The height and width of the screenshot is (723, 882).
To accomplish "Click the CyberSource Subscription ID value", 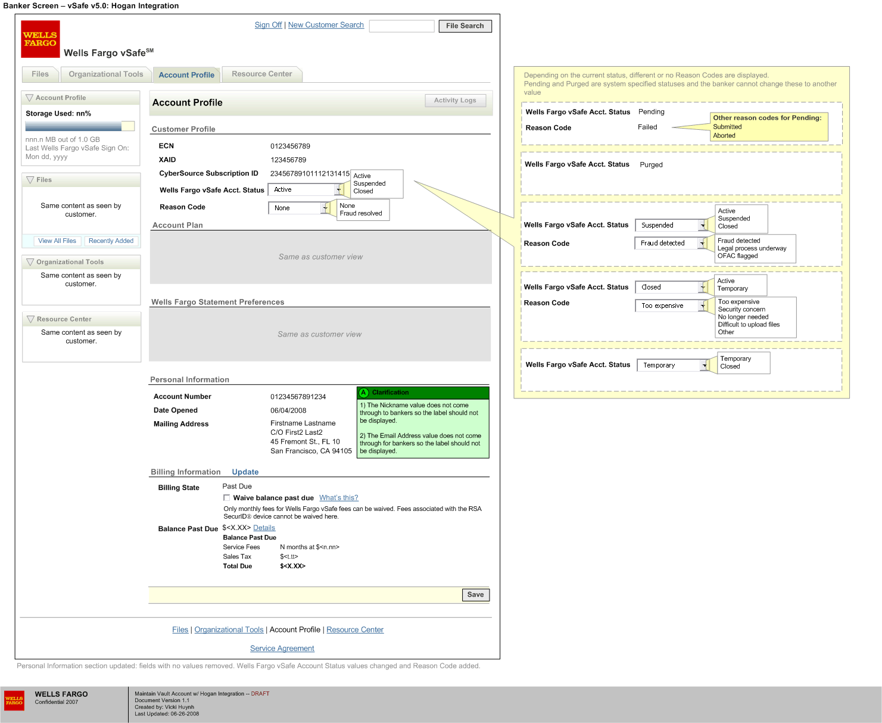I will (x=310, y=174).
